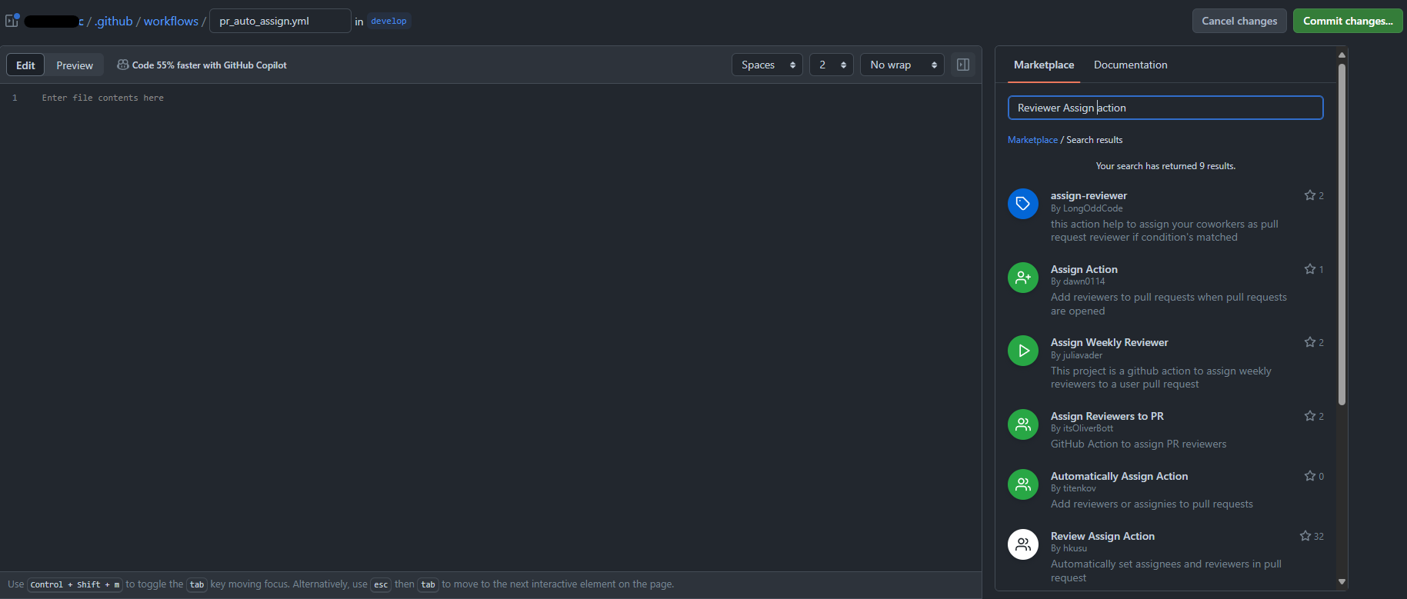This screenshot has height=599, width=1407.
Task: Open the .github breadcrumb link
Action: [x=114, y=21]
